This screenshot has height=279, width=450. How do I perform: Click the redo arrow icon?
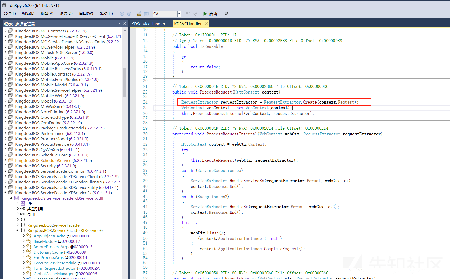[x=196, y=14]
